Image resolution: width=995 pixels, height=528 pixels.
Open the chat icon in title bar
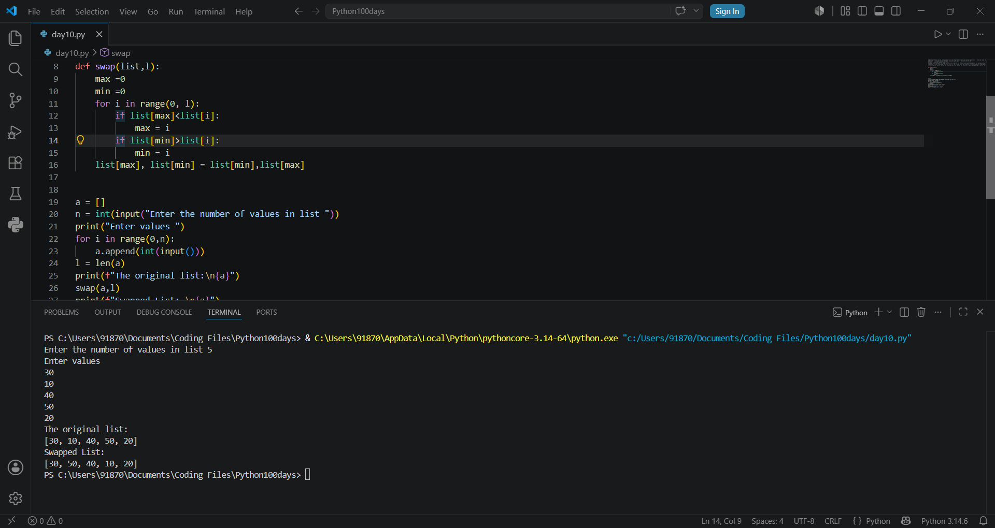point(680,11)
